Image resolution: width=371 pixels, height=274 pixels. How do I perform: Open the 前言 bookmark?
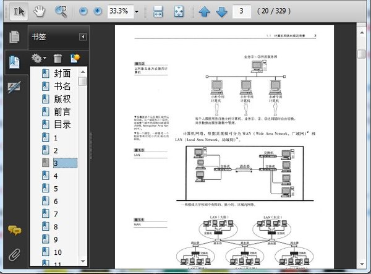[x=62, y=112]
